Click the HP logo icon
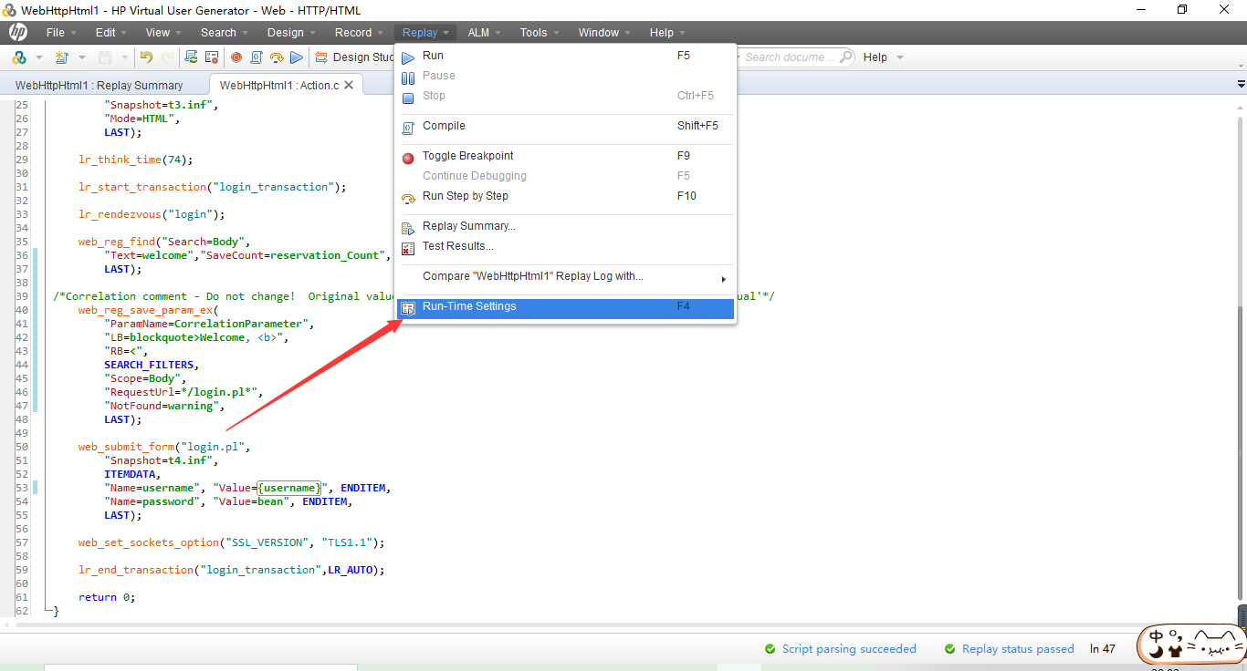Image resolution: width=1247 pixels, height=671 pixels. (x=18, y=33)
